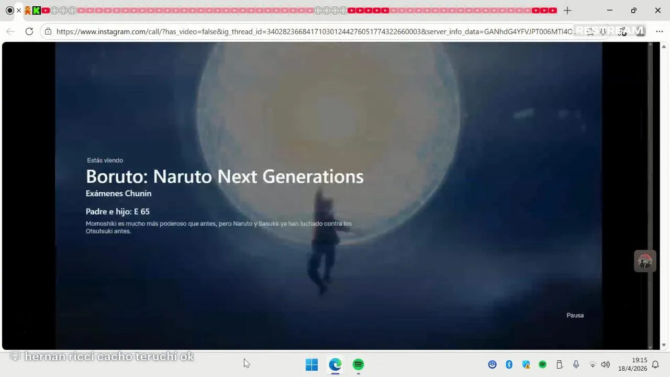Open Bluetooth tray icon
Image resolution: width=670 pixels, height=377 pixels.
click(509, 364)
